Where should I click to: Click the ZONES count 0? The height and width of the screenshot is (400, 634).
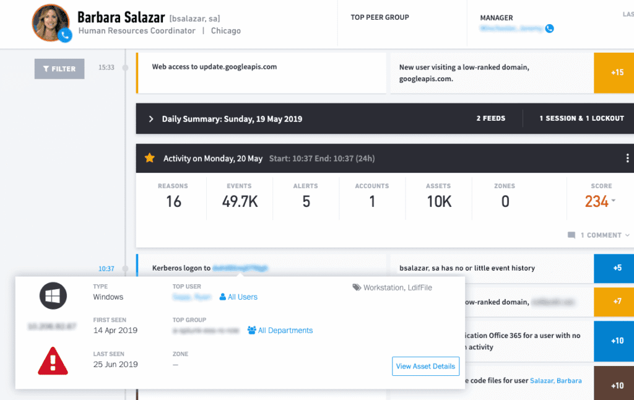[x=505, y=201]
